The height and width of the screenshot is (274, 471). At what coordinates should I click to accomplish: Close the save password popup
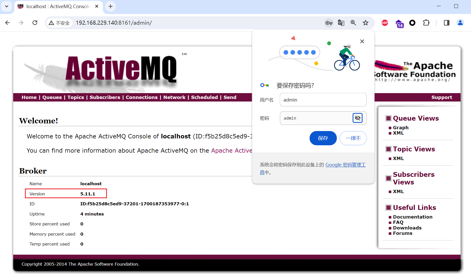[x=362, y=41]
